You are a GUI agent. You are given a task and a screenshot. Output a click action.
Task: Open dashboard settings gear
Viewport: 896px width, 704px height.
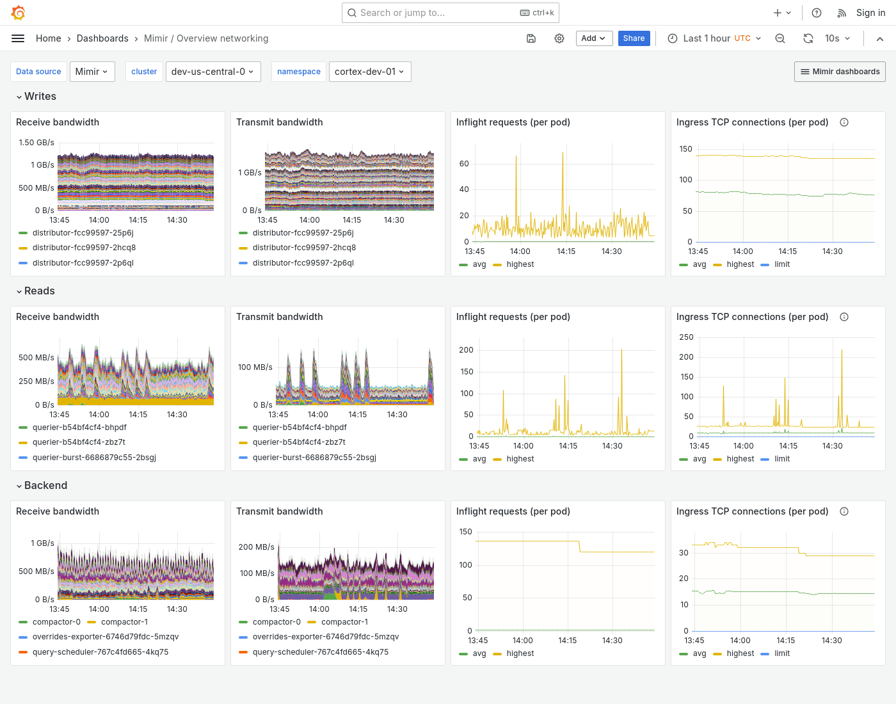point(559,38)
